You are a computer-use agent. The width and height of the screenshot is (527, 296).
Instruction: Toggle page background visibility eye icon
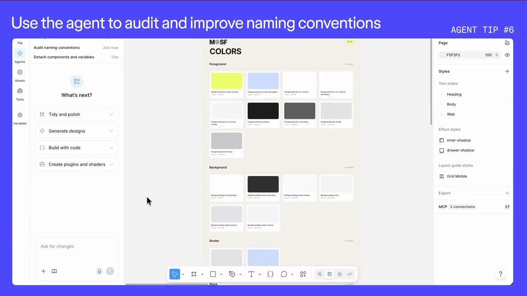[507, 55]
